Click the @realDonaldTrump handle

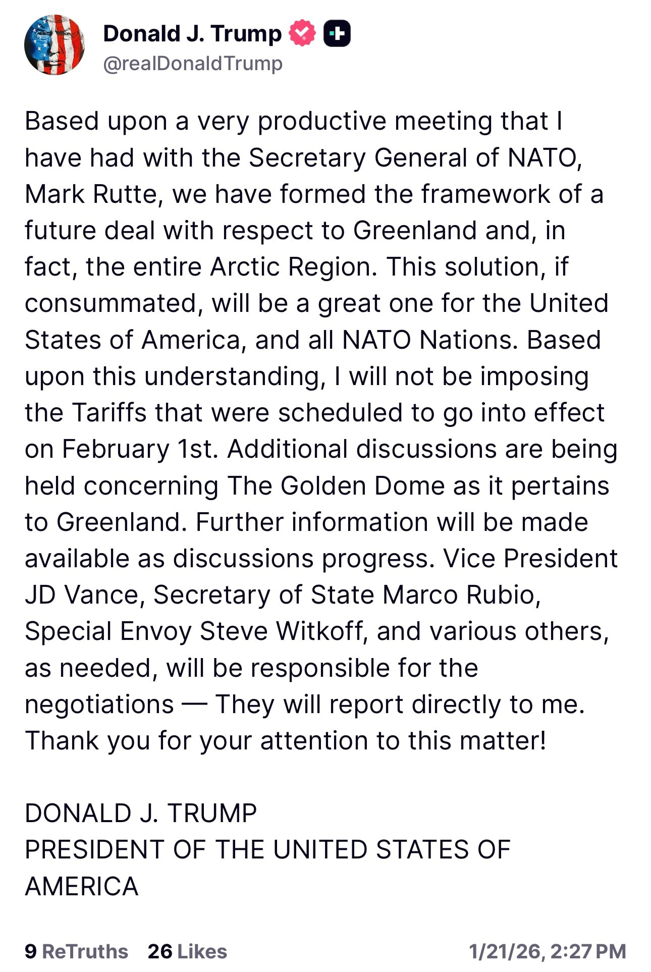[193, 64]
